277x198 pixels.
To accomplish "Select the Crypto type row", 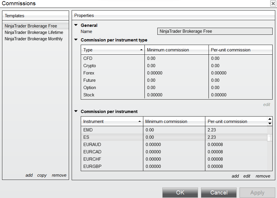I will tap(177, 66).
